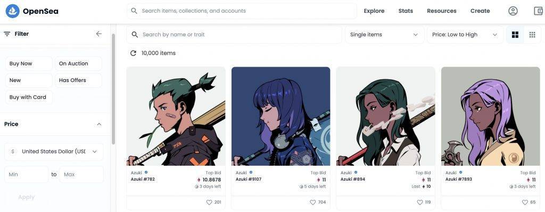Open the Explore menu
This screenshot has width=545, height=212.
(374, 11)
